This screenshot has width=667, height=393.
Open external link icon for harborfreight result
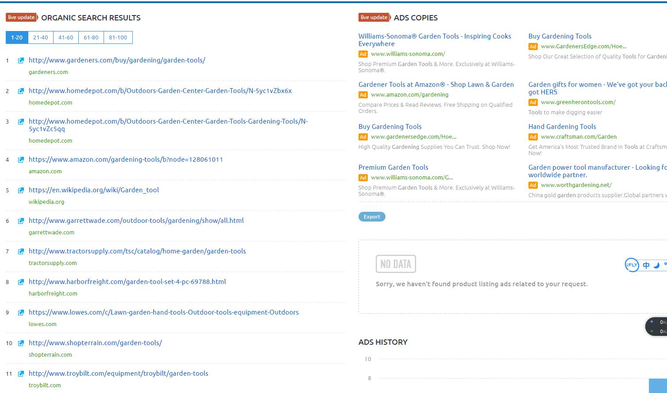coord(21,282)
